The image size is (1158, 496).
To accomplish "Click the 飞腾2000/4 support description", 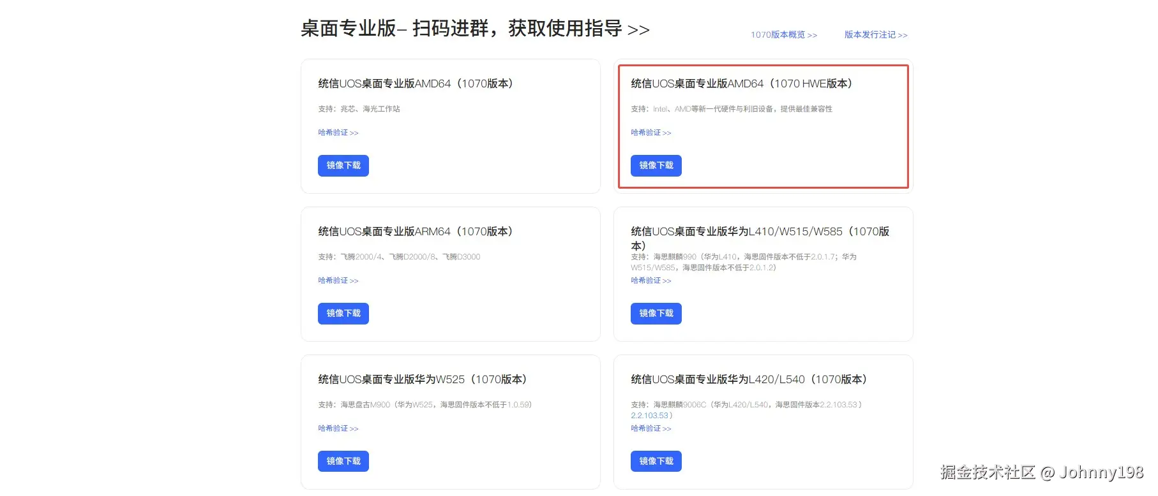I will pyautogui.click(x=399, y=257).
